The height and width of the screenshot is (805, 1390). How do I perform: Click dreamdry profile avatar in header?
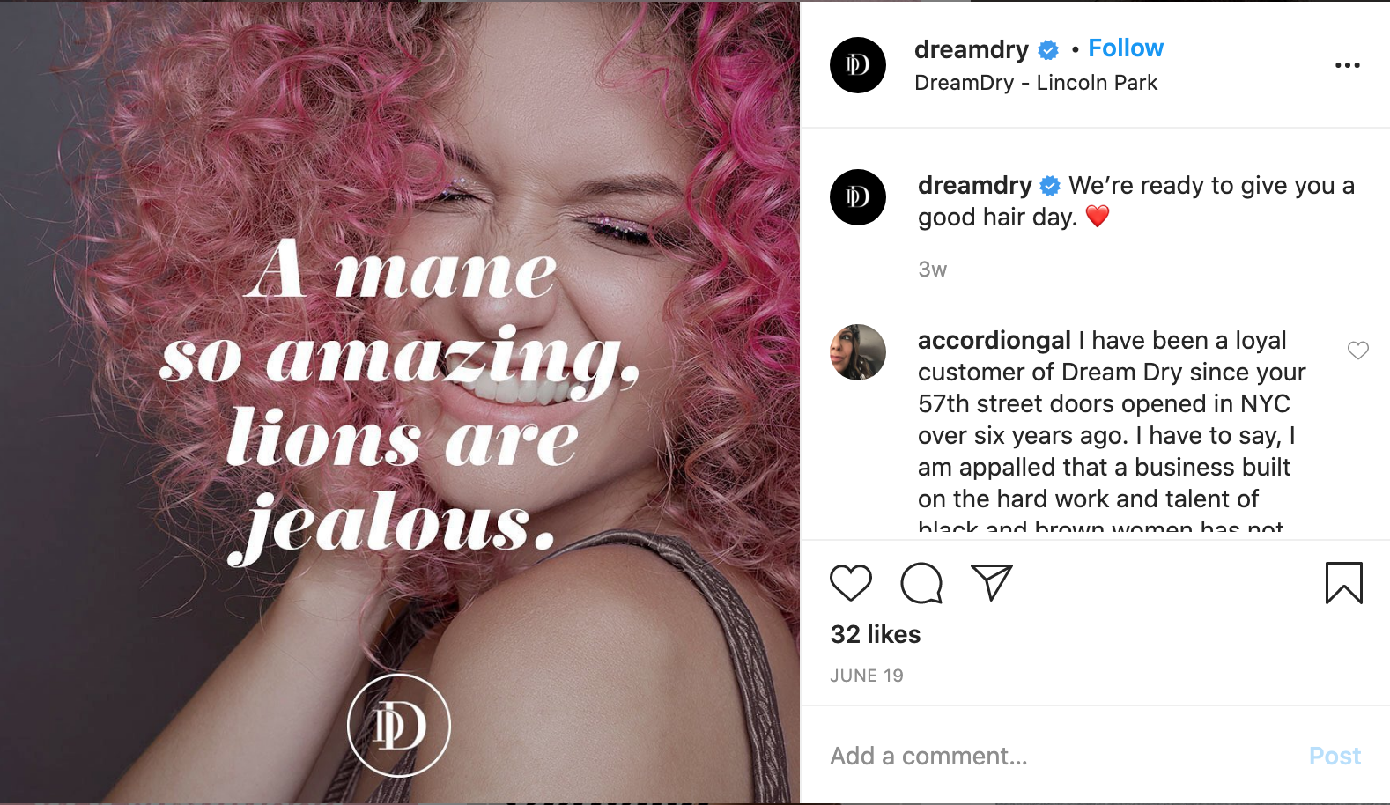857,65
